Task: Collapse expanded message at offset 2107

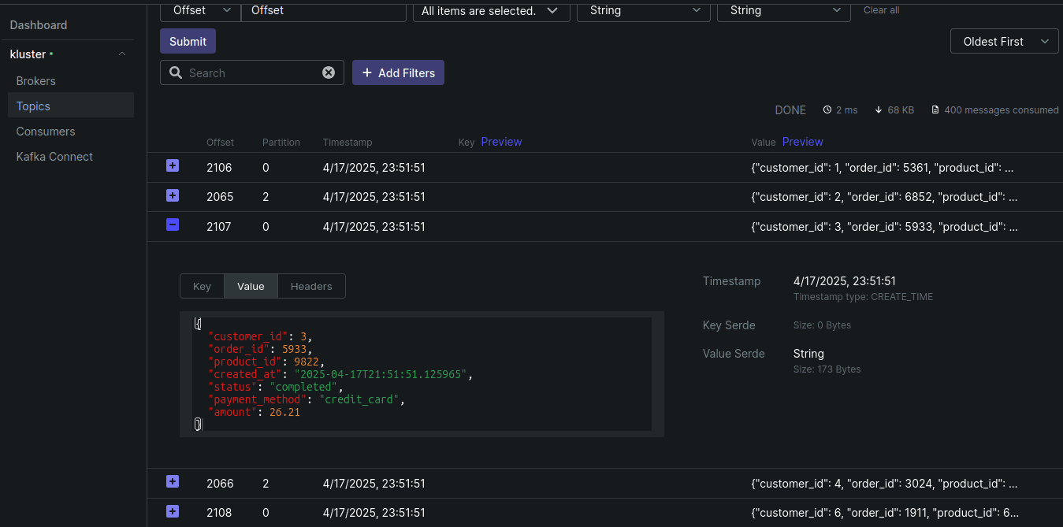Action: [173, 225]
